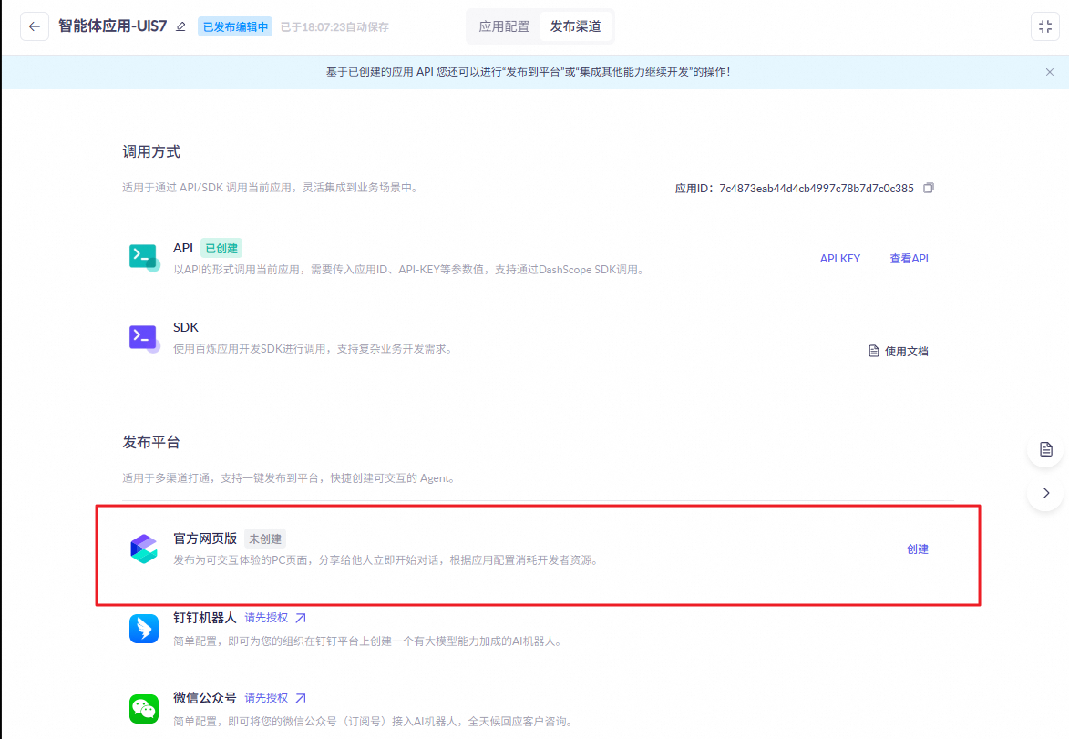Click the 调用方式 section heading
Viewport: 1069px width, 739px height.
[x=151, y=151]
